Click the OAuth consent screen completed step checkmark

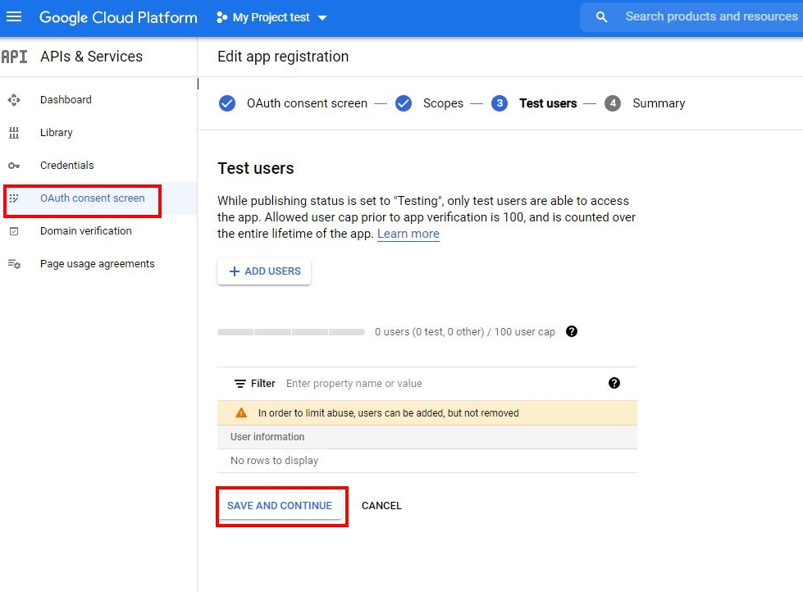(x=227, y=102)
